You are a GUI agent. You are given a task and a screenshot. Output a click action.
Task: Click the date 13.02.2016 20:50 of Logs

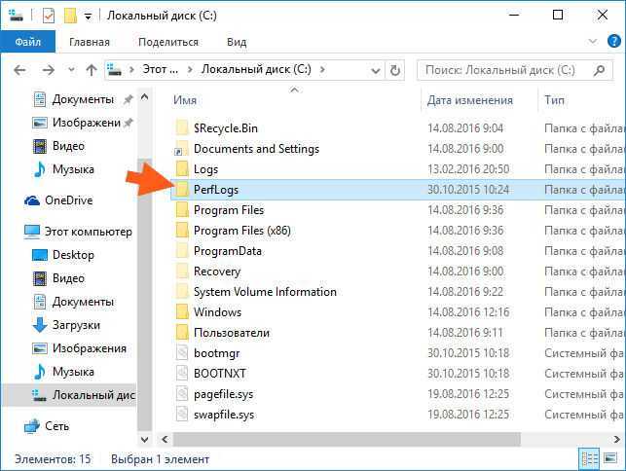coord(468,169)
